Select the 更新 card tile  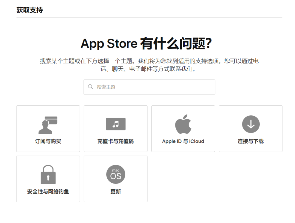(116, 179)
